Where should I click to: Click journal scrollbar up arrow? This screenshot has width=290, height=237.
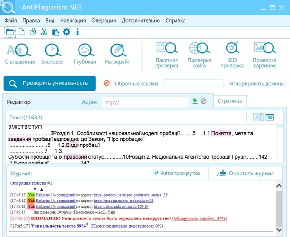[x=279, y=186]
